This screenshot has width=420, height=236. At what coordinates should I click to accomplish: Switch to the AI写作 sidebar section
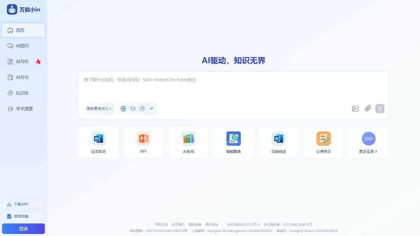click(21, 62)
